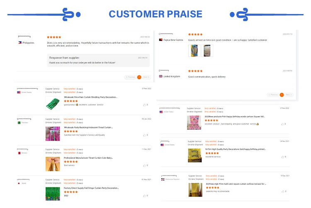Open Wholesale Price Rain Curtain Wedding product link
The height and width of the screenshot is (208, 311).
pos(90,97)
